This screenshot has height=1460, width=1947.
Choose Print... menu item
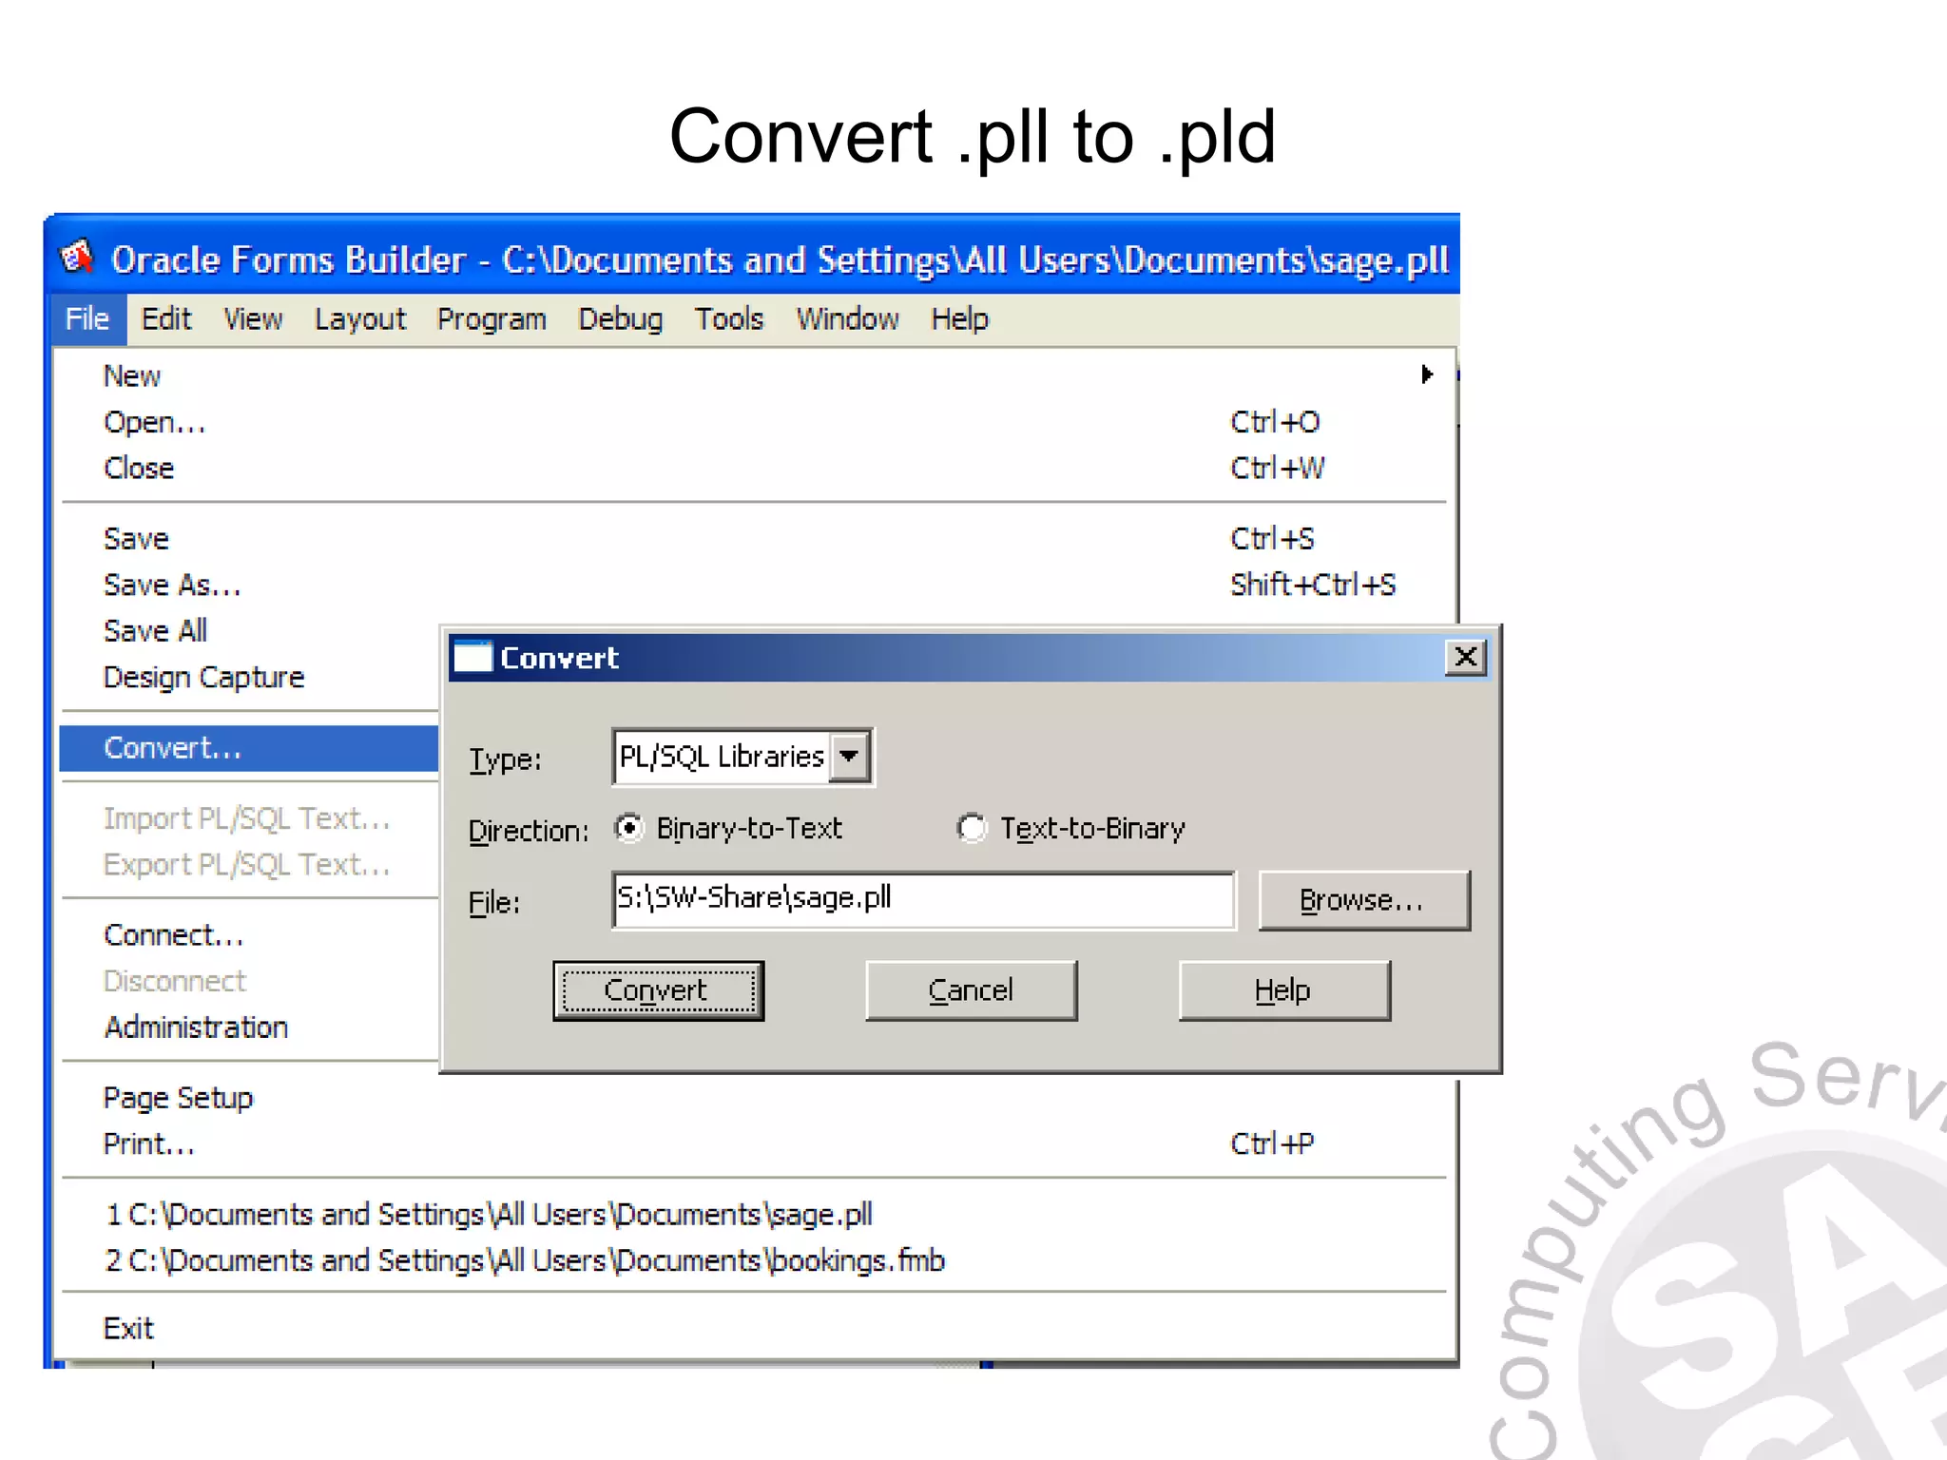point(756,1143)
